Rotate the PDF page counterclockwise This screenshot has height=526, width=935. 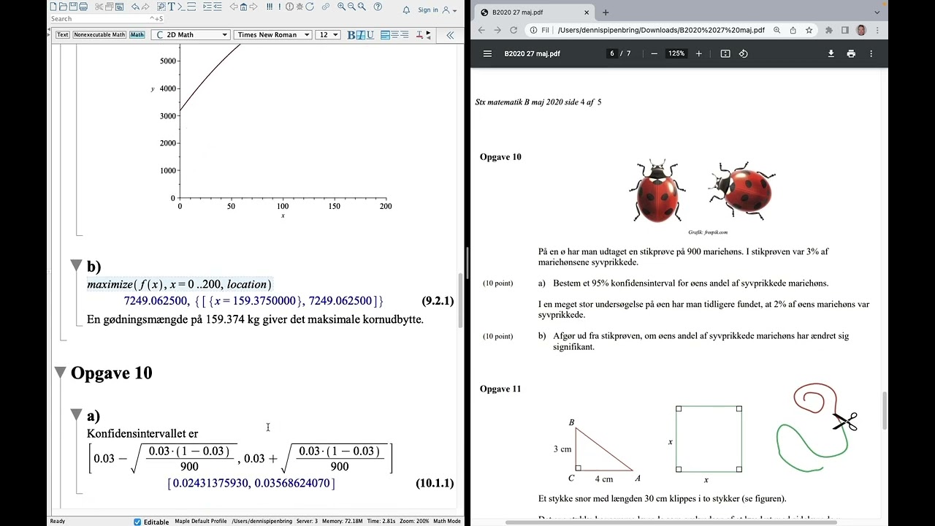coord(744,53)
